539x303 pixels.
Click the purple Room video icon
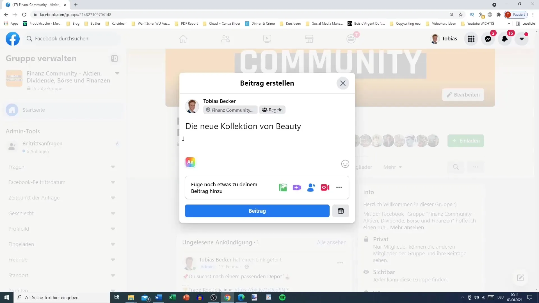point(297,187)
